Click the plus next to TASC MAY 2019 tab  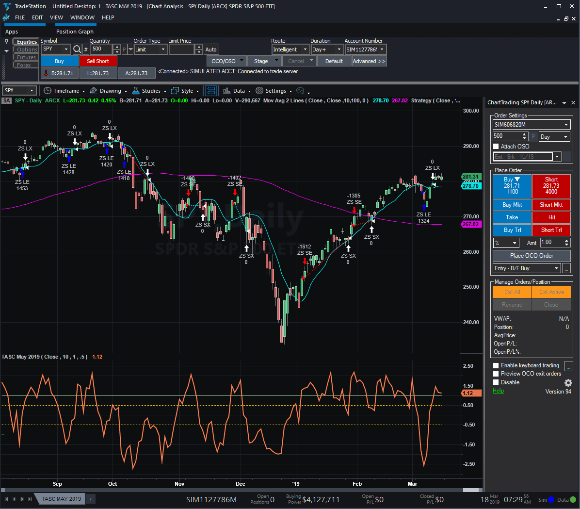[x=90, y=499]
